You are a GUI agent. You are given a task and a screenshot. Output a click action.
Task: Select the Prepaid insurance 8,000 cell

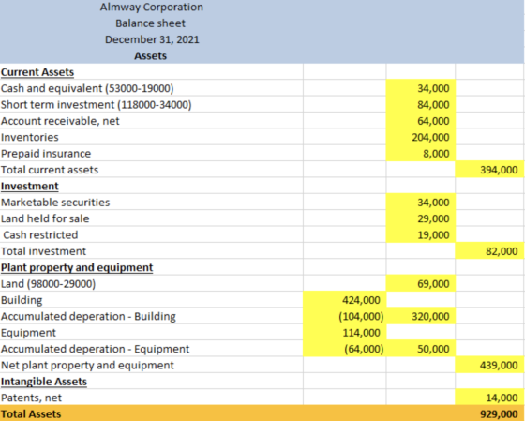421,154
